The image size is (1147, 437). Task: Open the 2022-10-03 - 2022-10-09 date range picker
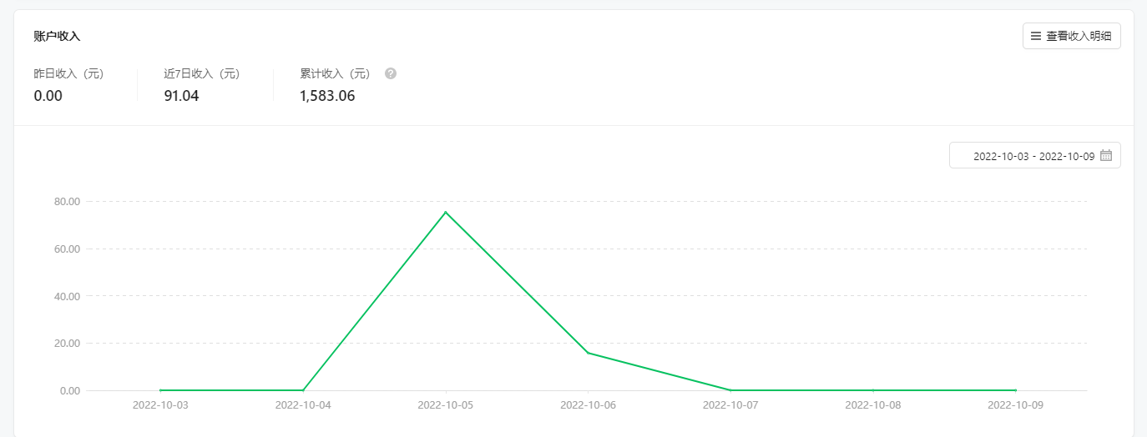pyautogui.click(x=1034, y=155)
